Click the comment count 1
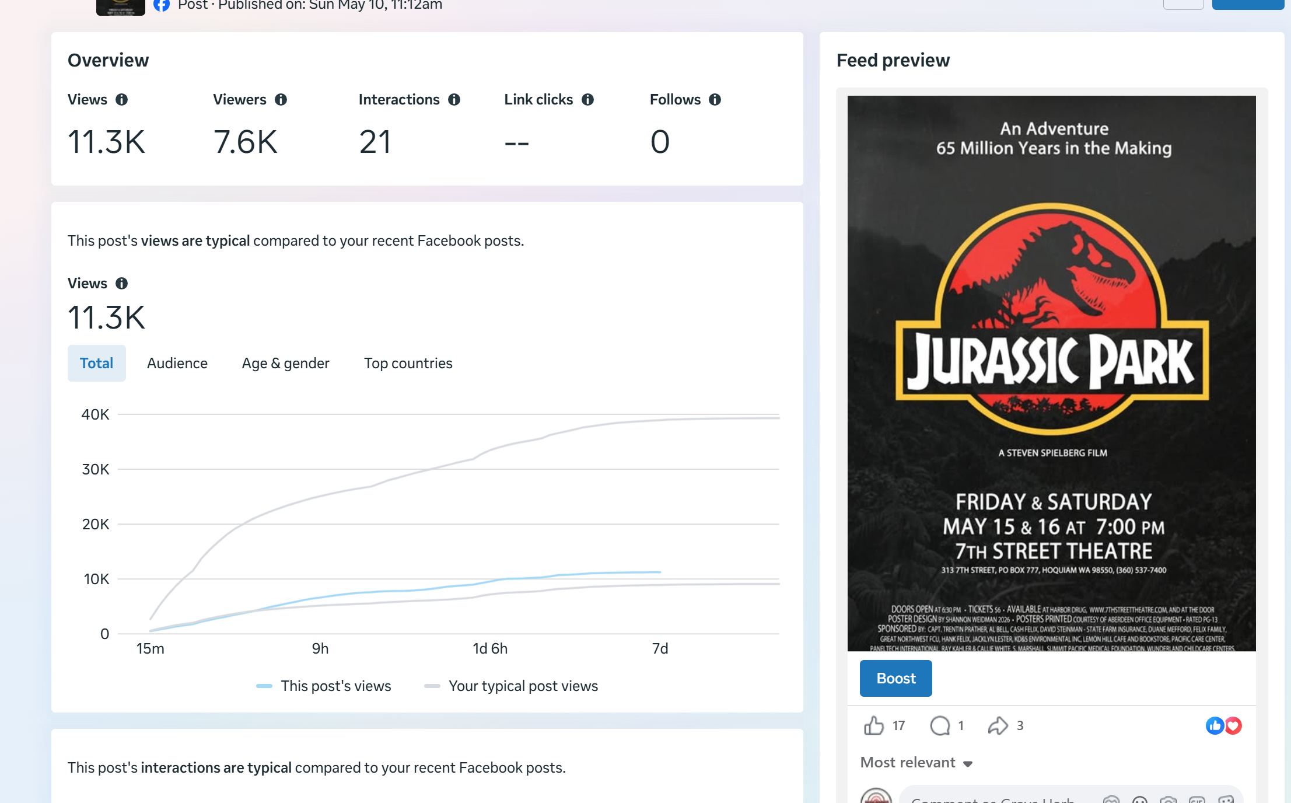Viewport: 1291px width, 803px height. click(x=961, y=726)
